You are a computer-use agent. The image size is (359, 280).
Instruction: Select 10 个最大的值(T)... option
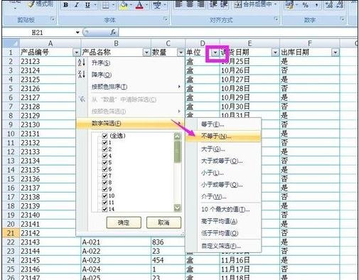click(223, 210)
